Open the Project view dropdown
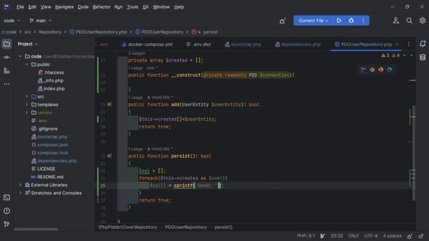The image size is (429, 241). coord(27,44)
